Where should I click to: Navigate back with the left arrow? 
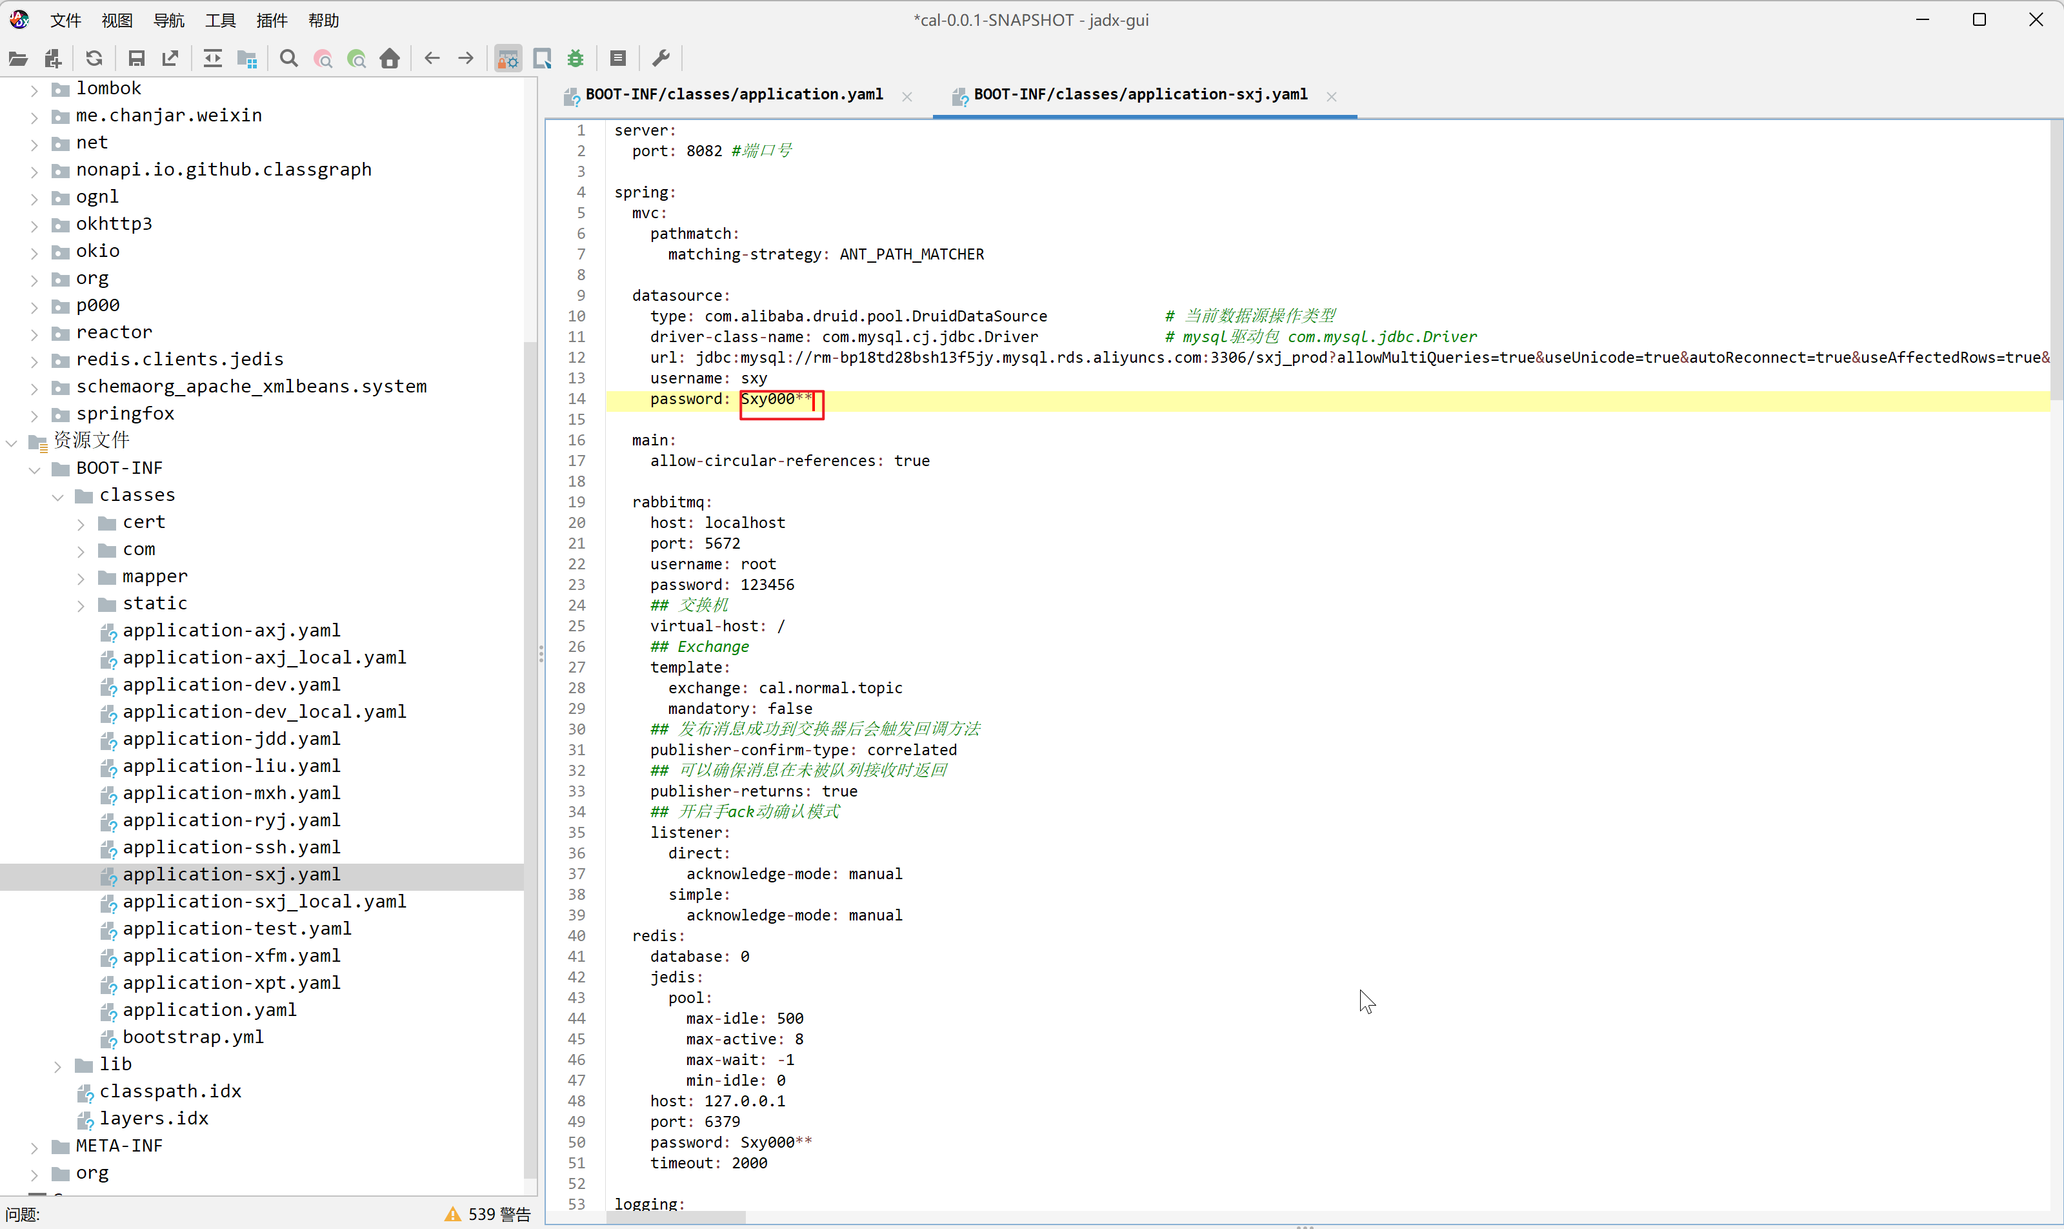click(x=432, y=58)
